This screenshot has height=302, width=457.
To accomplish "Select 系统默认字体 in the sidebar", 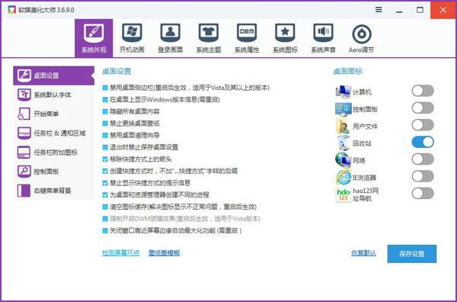I will click(53, 95).
